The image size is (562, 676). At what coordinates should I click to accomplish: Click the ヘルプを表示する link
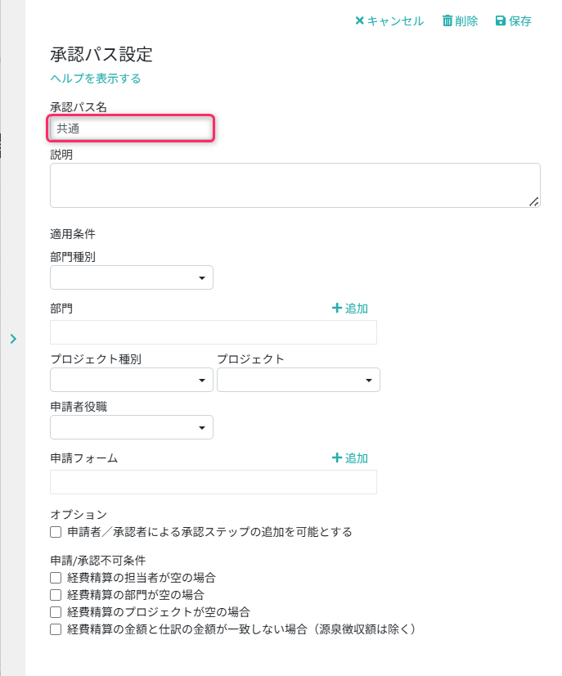[x=96, y=79]
